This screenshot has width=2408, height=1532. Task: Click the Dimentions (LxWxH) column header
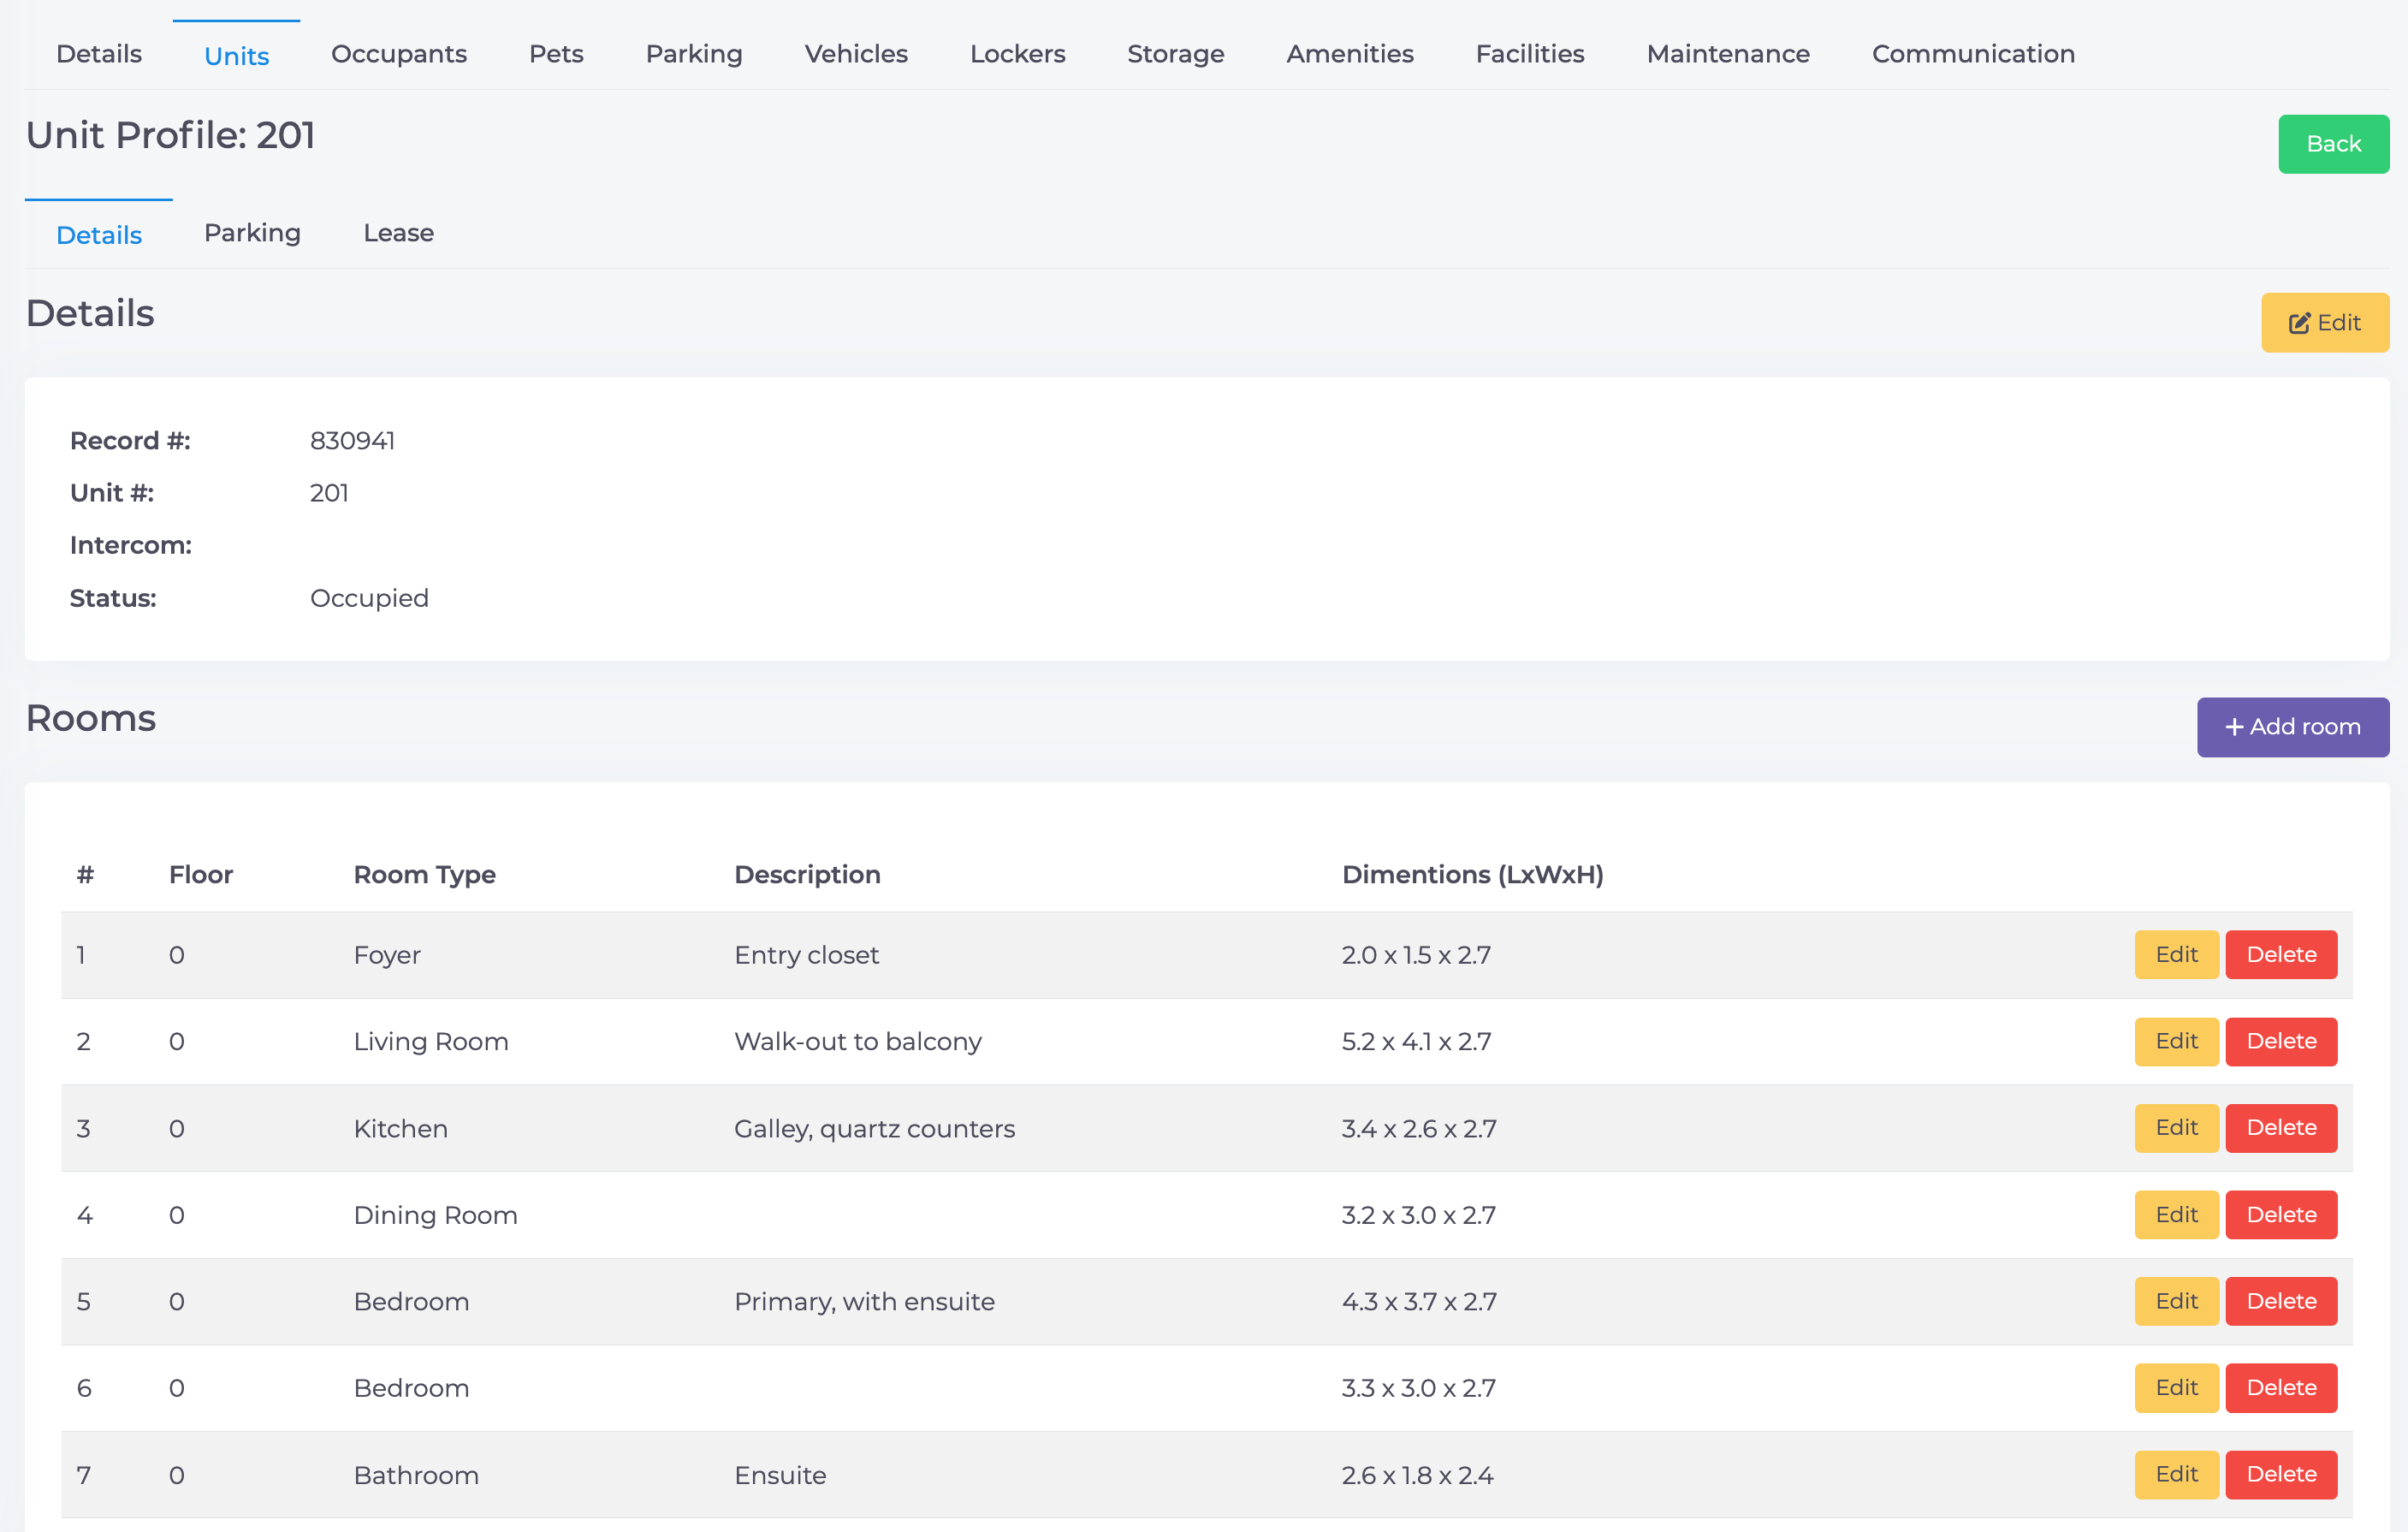point(1472,875)
